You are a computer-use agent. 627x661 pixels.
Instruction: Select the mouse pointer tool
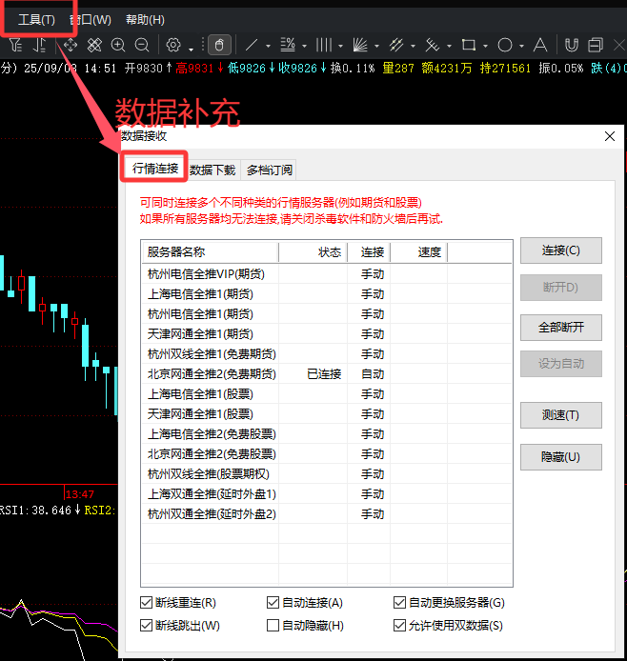click(218, 45)
